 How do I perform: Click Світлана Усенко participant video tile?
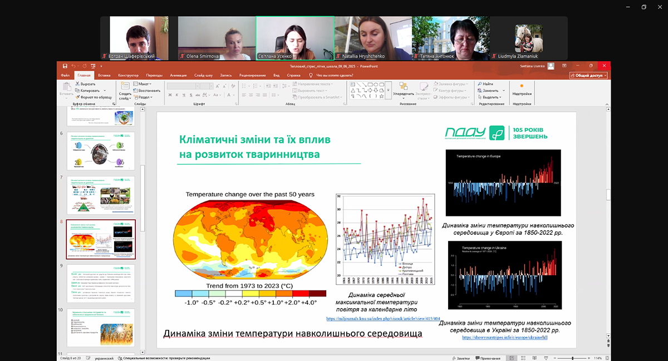click(x=295, y=38)
